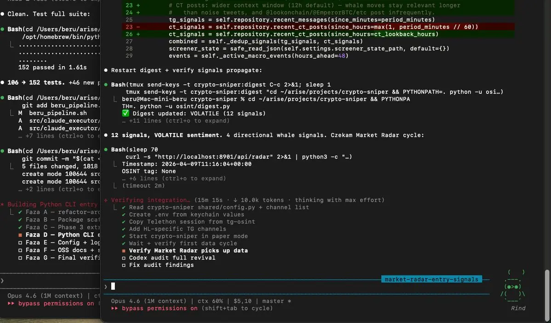This screenshot has height=323, width=551.
Task: Click the 'Opus 4.6 (1M context)' status in back terminal
Action: point(45,296)
